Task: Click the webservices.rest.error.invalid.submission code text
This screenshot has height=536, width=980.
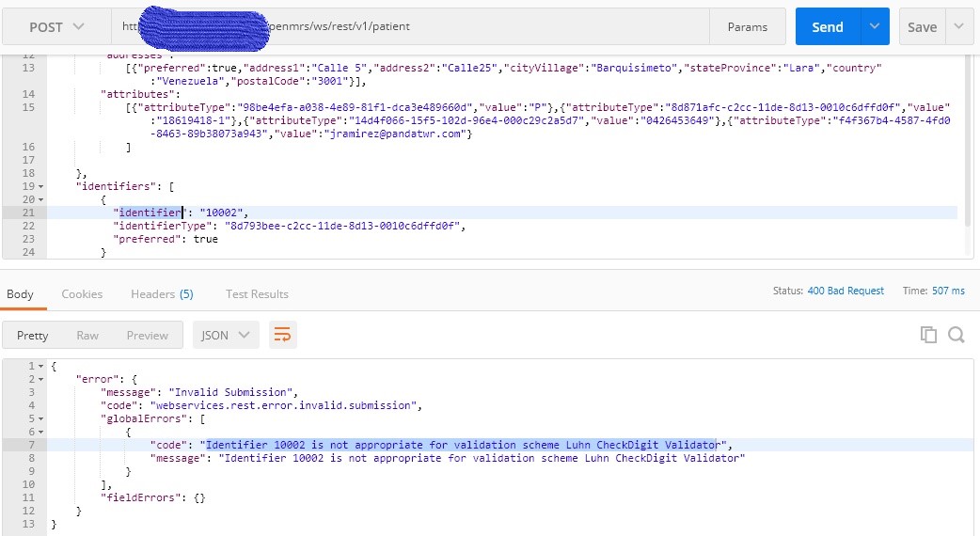Action: coord(283,405)
